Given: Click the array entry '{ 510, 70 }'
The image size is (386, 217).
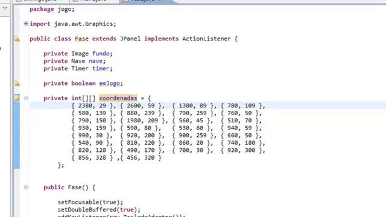Looking at the screenshot, I should coord(240,121).
